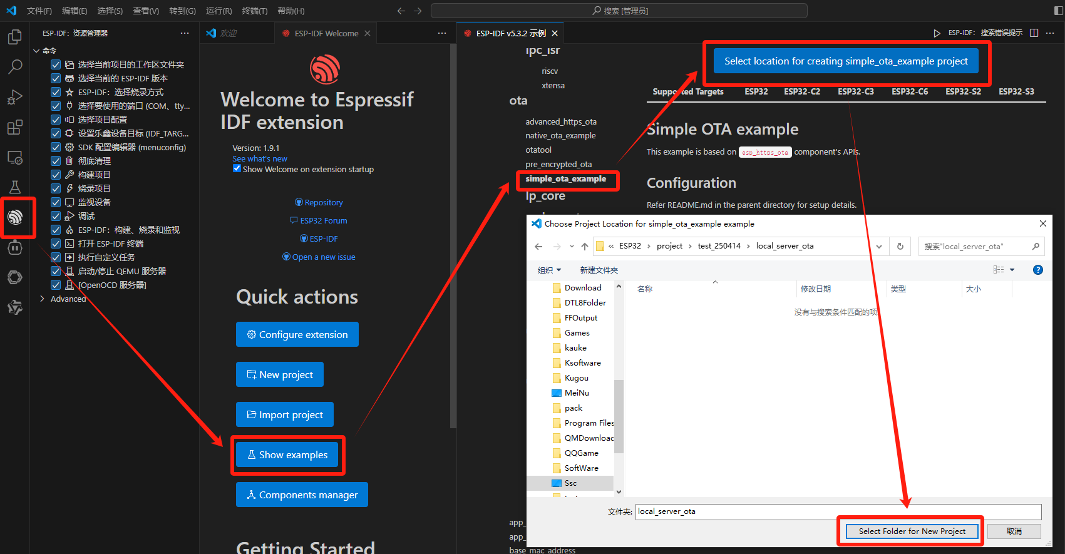Click the 搜索 [管理员] command search box
This screenshot has height=554, width=1065.
click(619, 11)
